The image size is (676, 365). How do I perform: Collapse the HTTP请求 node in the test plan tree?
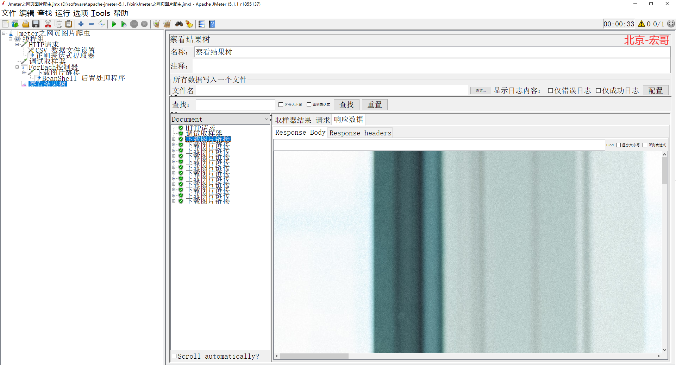coord(17,44)
